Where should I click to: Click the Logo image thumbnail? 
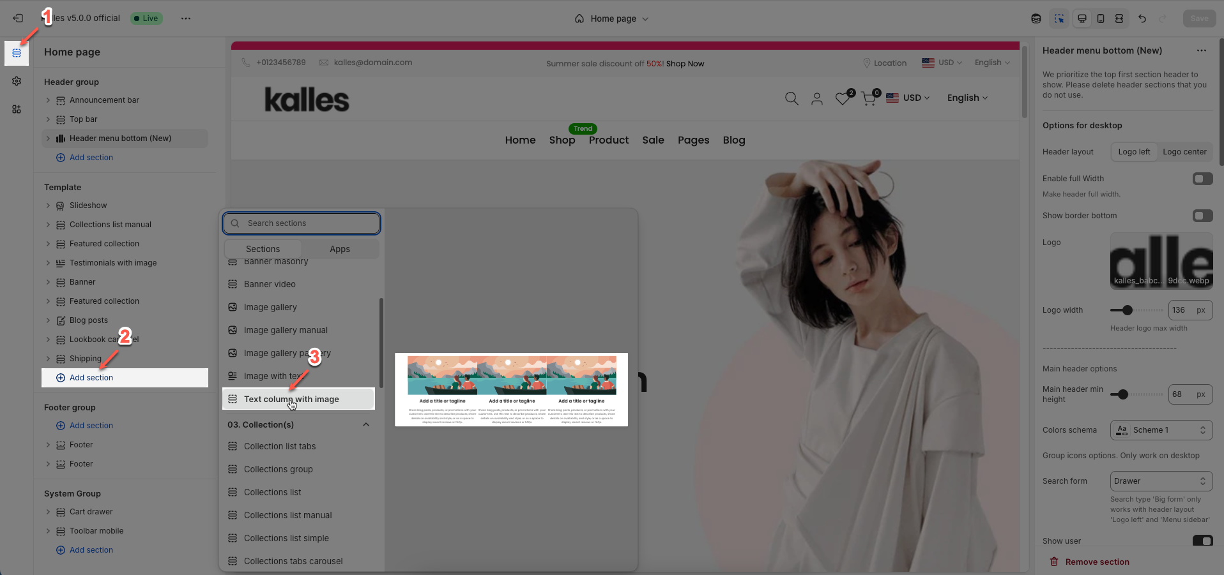coord(1161,260)
